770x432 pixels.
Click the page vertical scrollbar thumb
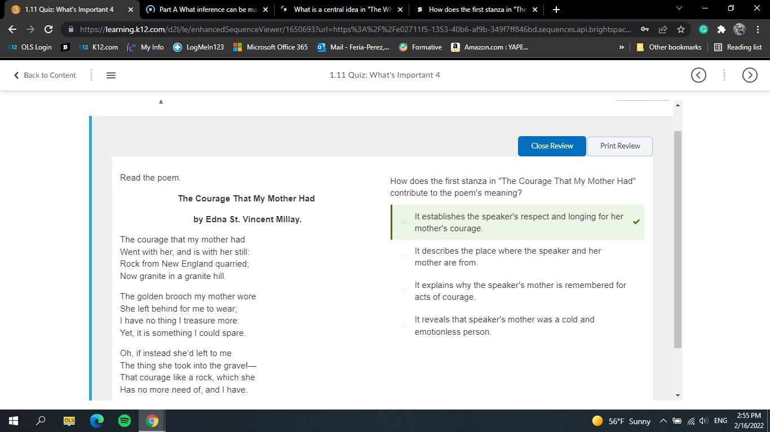point(678,239)
